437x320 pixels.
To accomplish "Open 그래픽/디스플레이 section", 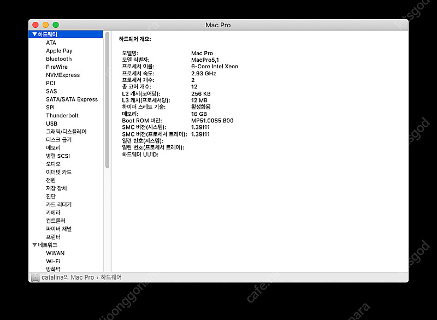I will click(66, 132).
